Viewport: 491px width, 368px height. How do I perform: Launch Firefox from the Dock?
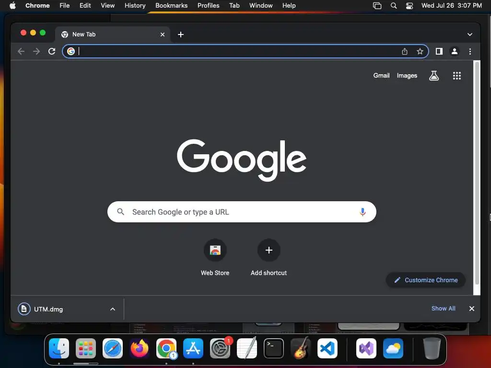[140, 348]
